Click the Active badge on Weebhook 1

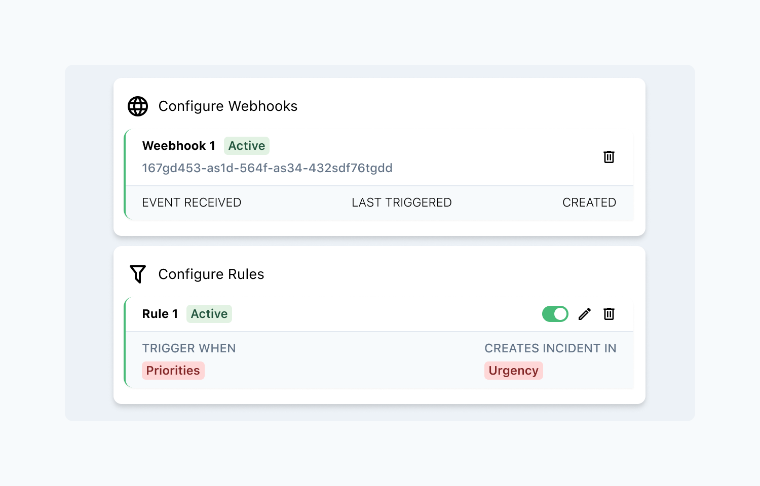[247, 146]
